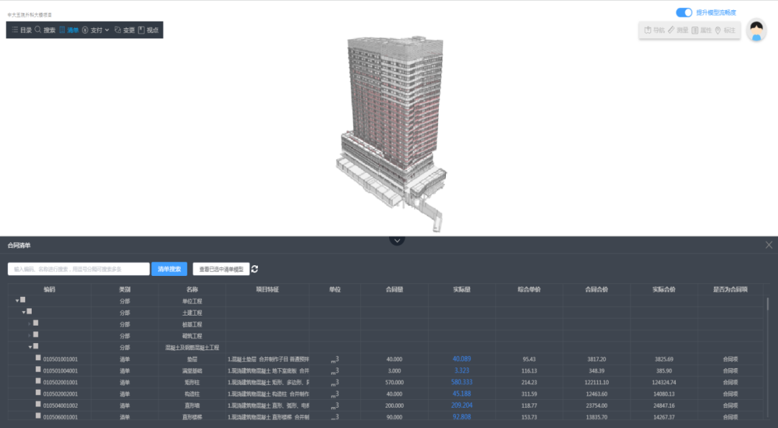Image resolution: width=778 pixels, height=428 pixels.
Task: Focus the code/name search input field
Action: point(79,269)
